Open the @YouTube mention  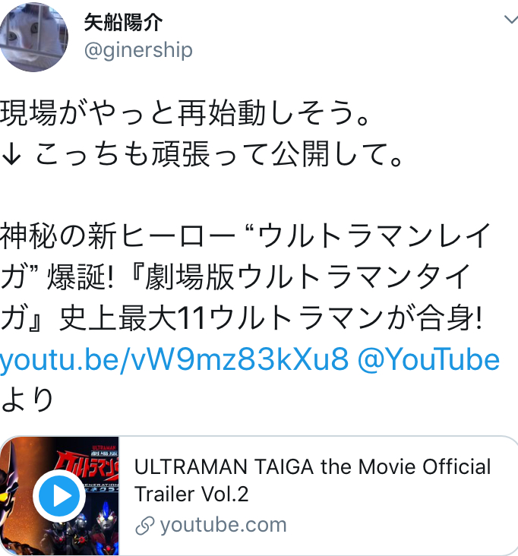point(428,359)
